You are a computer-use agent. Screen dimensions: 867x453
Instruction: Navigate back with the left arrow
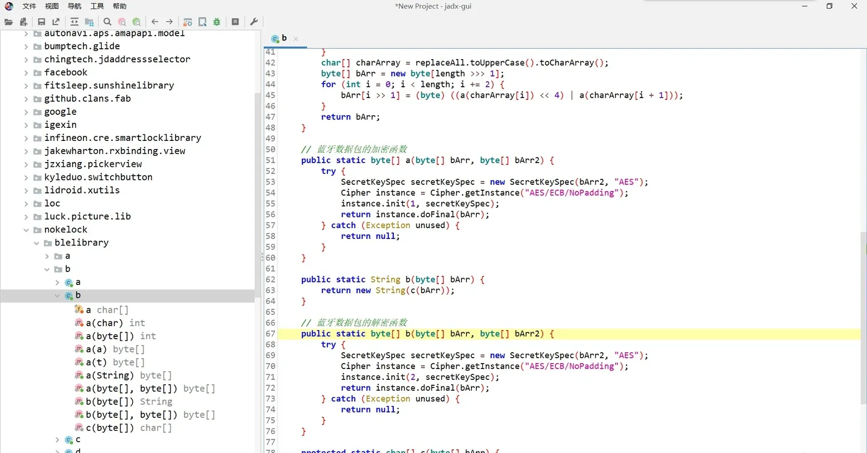click(155, 22)
